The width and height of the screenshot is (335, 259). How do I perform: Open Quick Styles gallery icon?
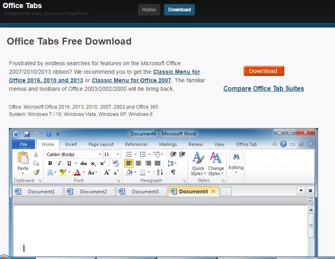tap(198, 158)
